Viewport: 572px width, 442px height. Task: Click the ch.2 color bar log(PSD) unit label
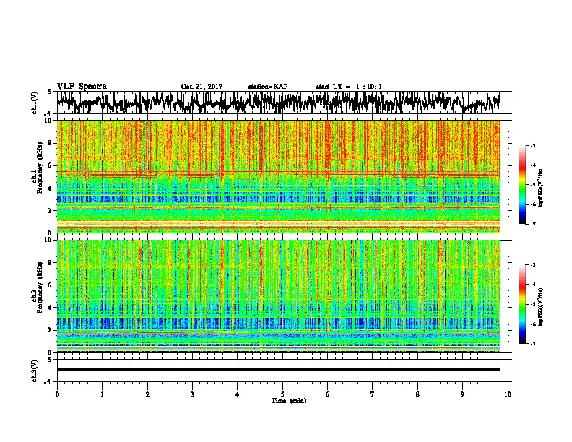(540, 307)
